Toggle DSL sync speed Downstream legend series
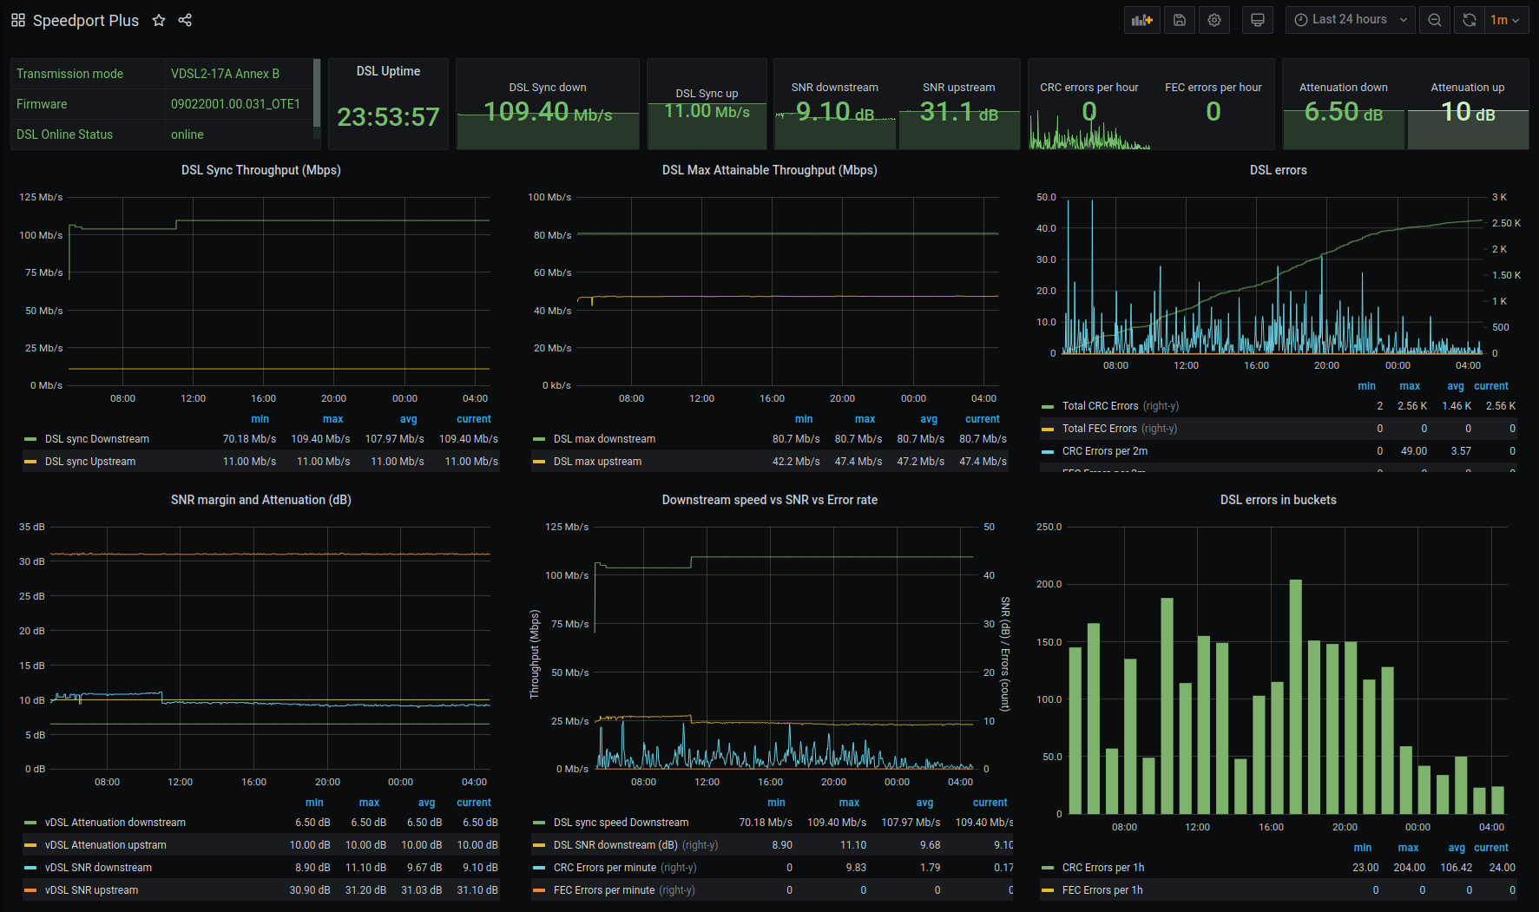The height and width of the screenshot is (912, 1539). 621,823
